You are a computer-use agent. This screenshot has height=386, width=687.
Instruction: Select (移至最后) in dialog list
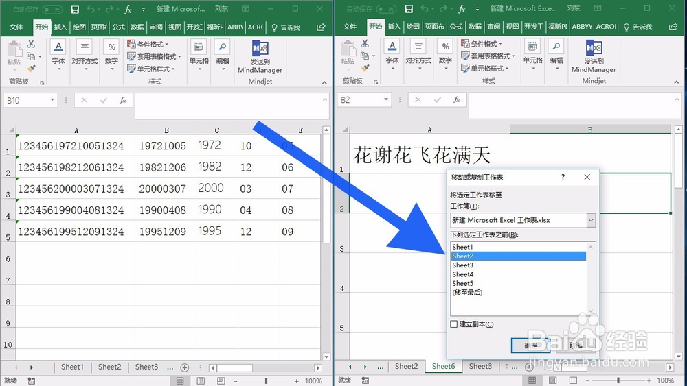tap(518, 293)
